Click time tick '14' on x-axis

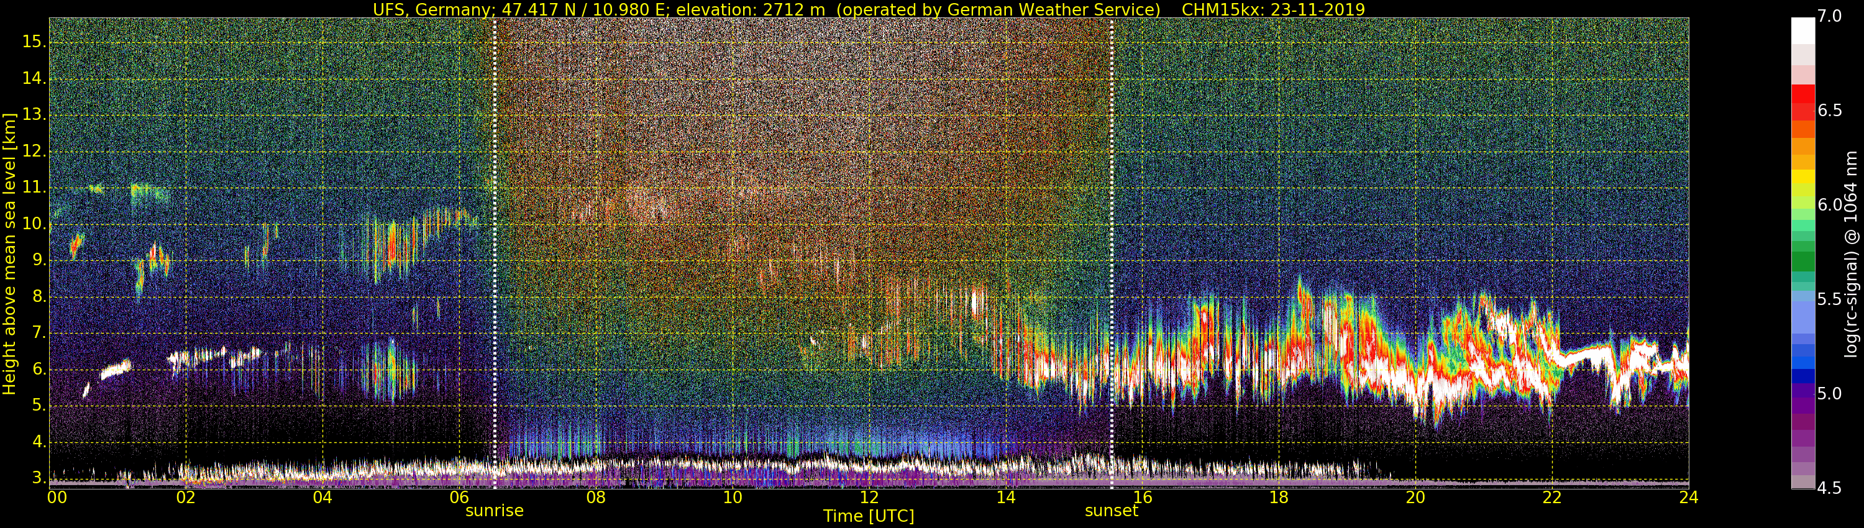click(1006, 498)
